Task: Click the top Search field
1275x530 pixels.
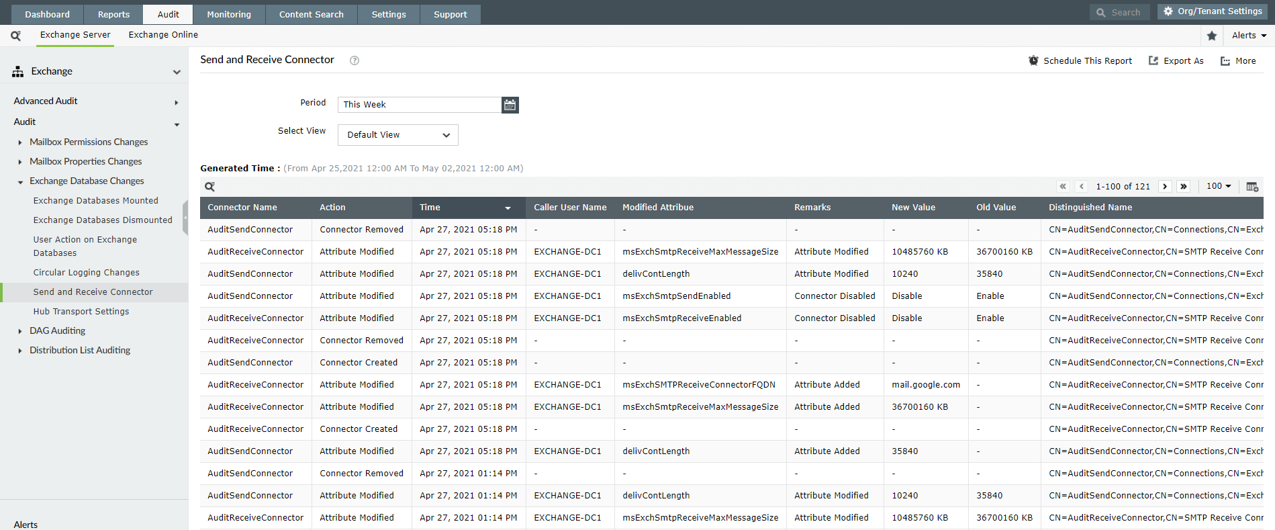Action: tap(1120, 12)
